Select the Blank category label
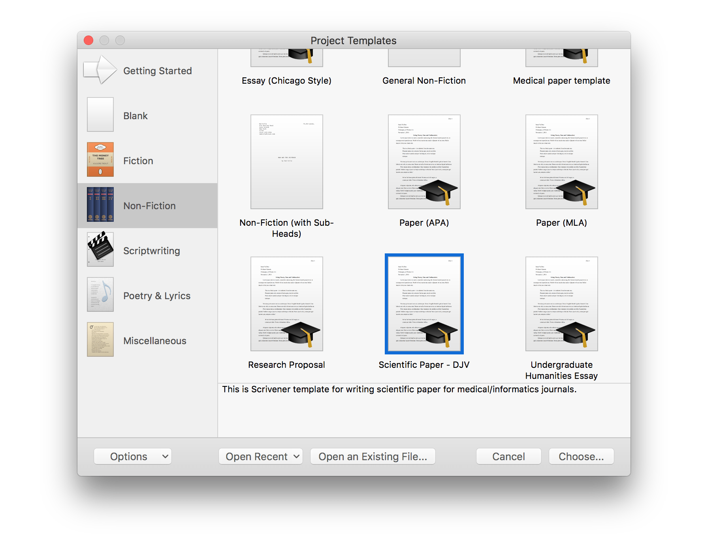This screenshot has height=547, width=719. pyautogui.click(x=136, y=116)
